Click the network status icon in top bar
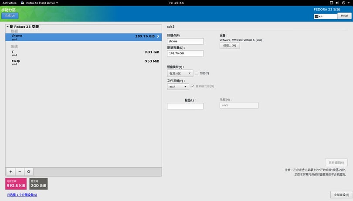 coord(332,3)
